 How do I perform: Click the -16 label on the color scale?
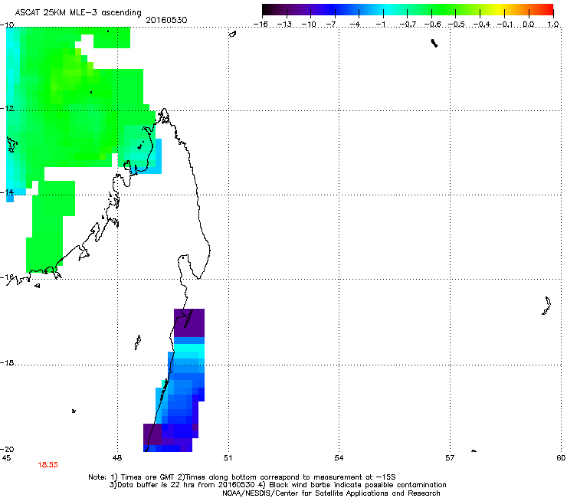[x=261, y=25]
